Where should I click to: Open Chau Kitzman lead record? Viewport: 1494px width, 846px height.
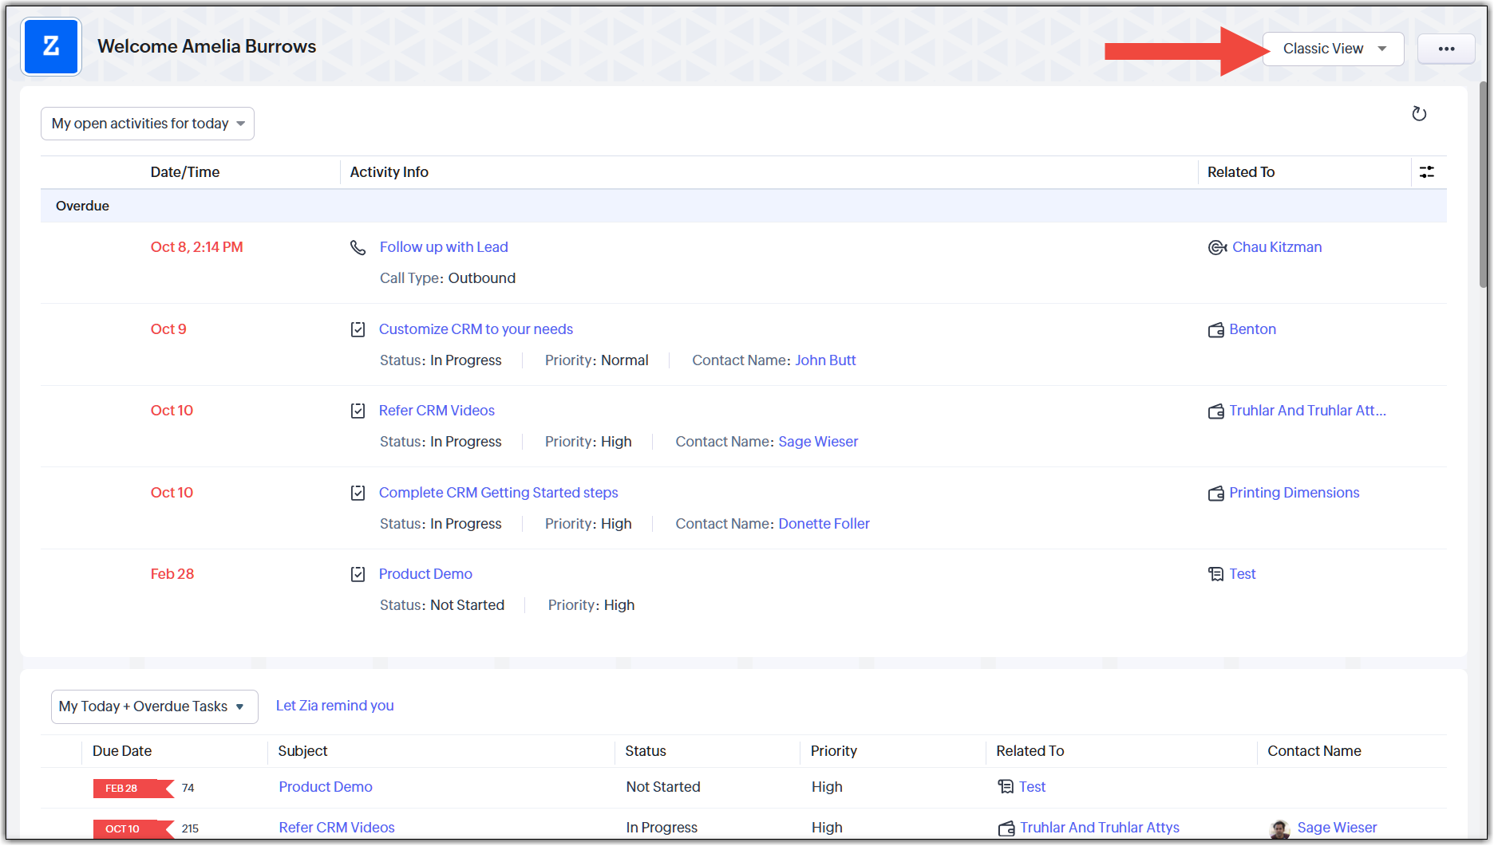click(x=1277, y=247)
